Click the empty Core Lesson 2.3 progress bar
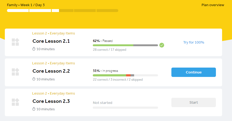The width and height of the screenshot is (232, 121). [125, 108]
